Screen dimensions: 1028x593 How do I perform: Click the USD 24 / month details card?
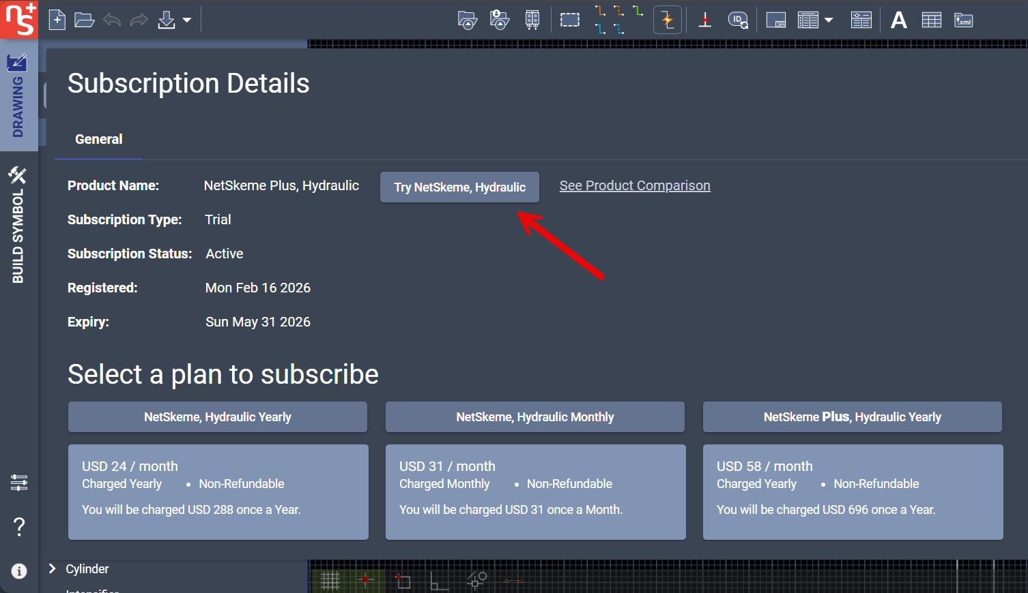(x=218, y=492)
